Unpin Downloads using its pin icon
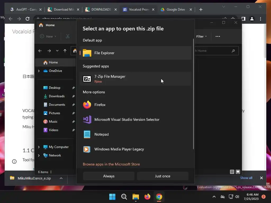 click(73, 96)
